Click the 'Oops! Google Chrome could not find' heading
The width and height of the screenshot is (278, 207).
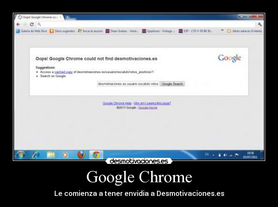[x=97, y=58]
